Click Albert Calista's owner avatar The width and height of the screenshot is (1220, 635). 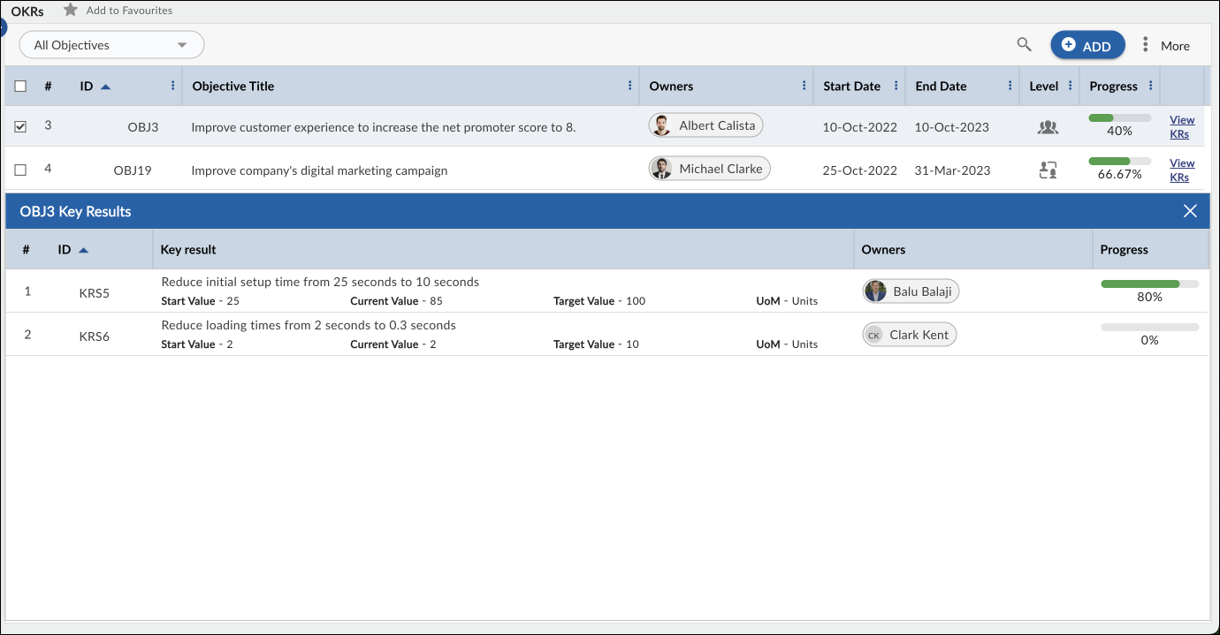[x=661, y=125]
